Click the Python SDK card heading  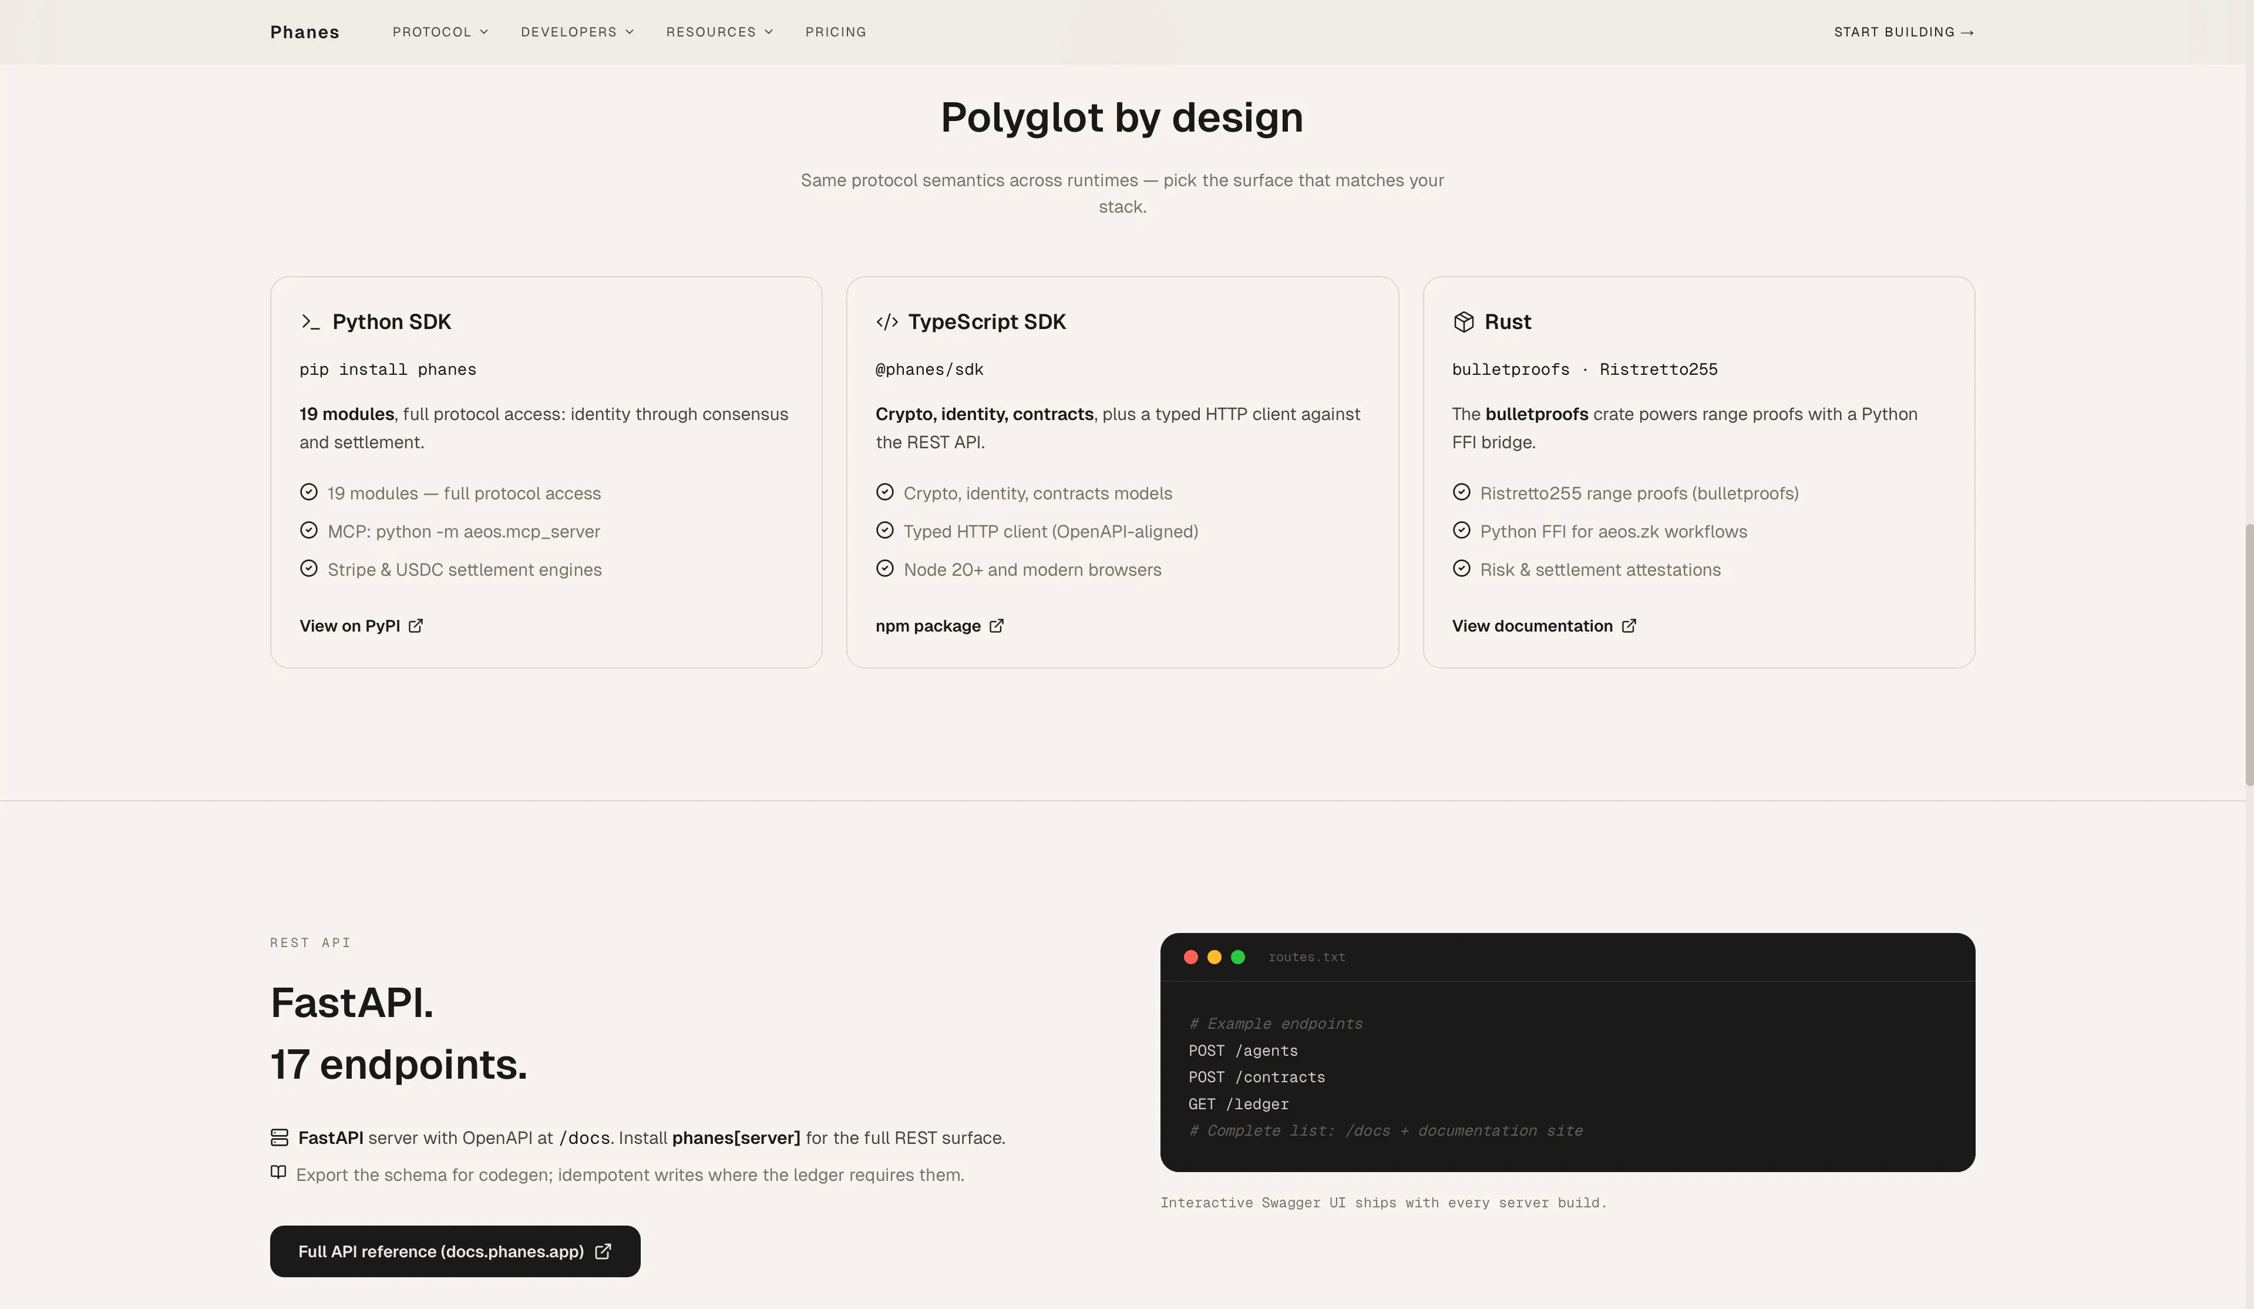pos(391,322)
